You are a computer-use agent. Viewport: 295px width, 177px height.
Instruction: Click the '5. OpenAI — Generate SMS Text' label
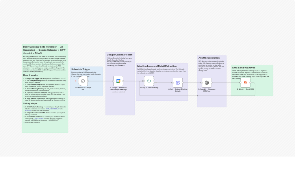pyautogui.click(x=207, y=90)
